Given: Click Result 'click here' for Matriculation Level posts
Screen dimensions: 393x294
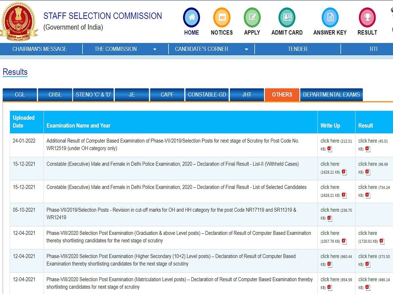Looking at the screenshot, I should tap(367, 280).
